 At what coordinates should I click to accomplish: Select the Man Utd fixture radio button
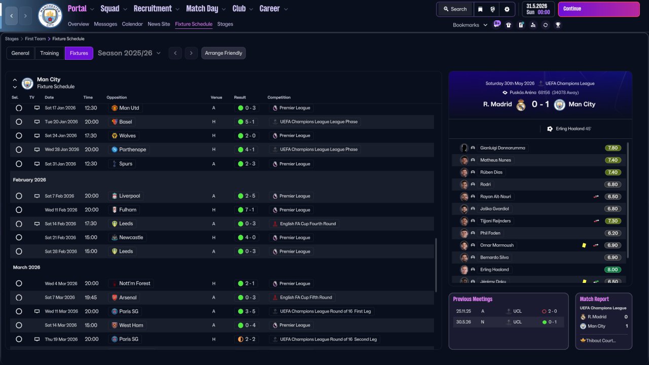point(19,108)
